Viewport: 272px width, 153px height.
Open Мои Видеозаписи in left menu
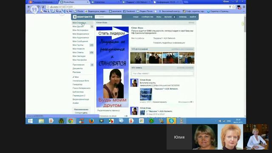(81, 34)
